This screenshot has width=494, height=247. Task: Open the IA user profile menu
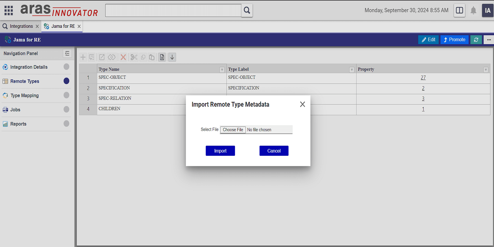tap(487, 11)
